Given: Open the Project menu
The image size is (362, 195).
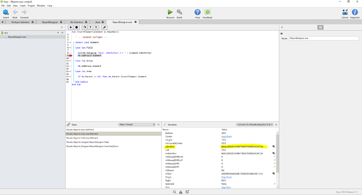Looking at the screenshot, I should (x=31, y=6).
